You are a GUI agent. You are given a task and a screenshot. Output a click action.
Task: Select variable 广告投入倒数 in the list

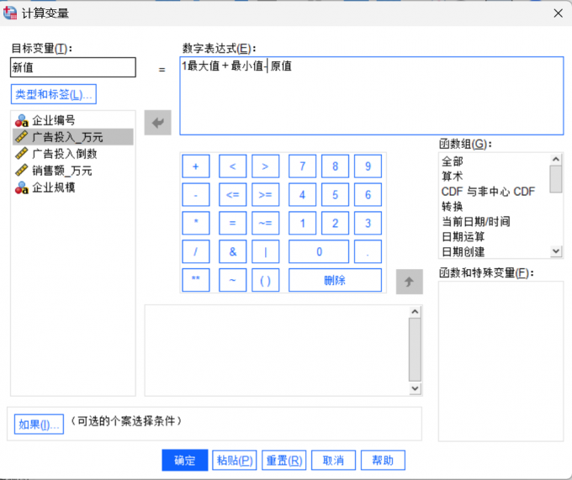click(73, 154)
